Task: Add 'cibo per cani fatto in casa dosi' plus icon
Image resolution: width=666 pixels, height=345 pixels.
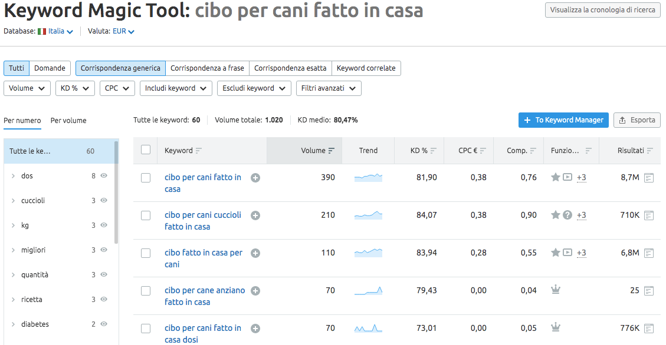Action: [x=255, y=329]
